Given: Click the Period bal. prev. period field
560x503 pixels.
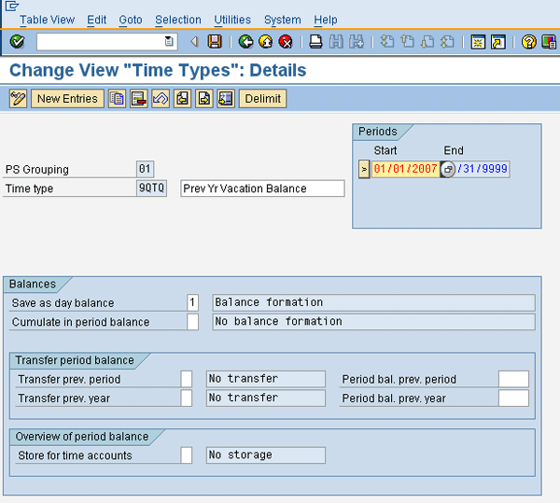Looking at the screenshot, I should click(x=513, y=379).
